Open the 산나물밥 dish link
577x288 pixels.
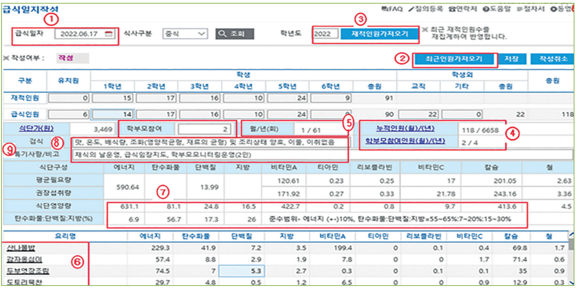[x=21, y=248]
